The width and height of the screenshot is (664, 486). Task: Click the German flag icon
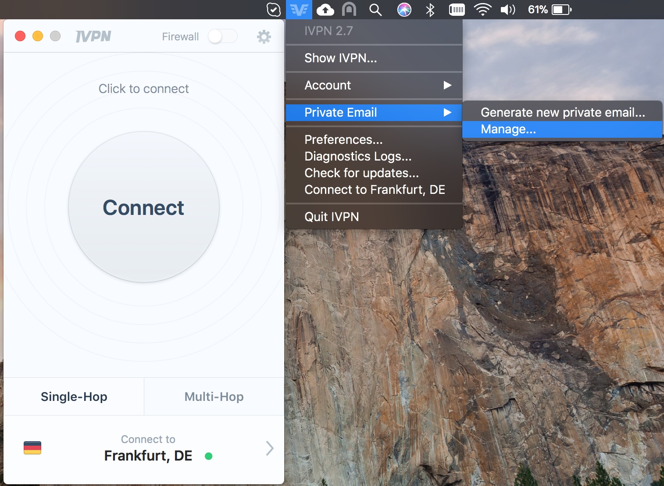click(32, 448)
